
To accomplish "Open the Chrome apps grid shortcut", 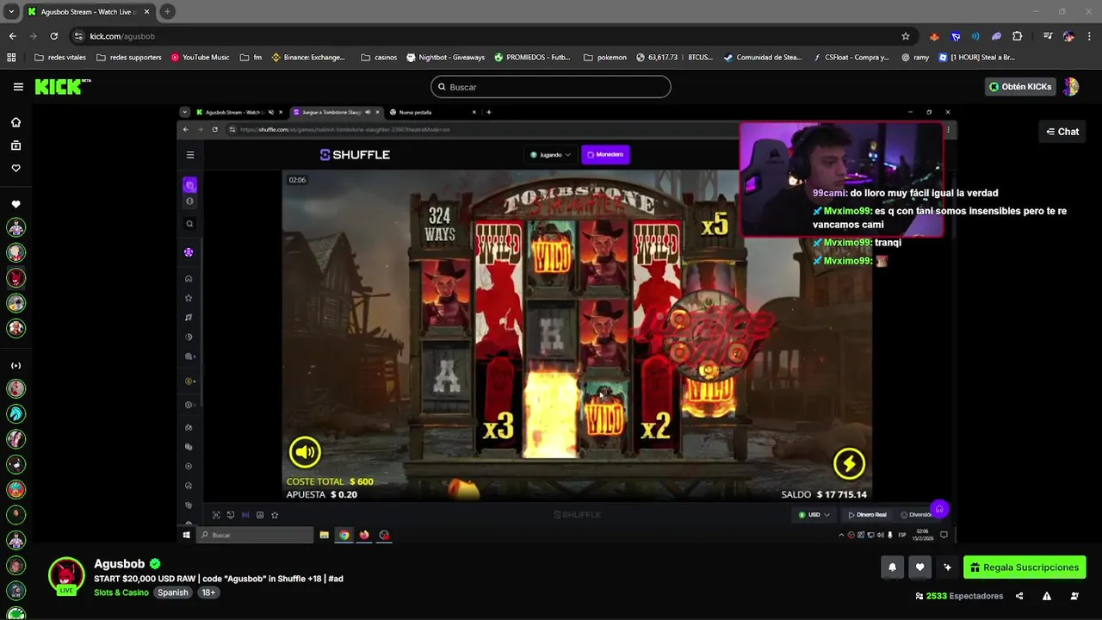I will click(11, 58).
